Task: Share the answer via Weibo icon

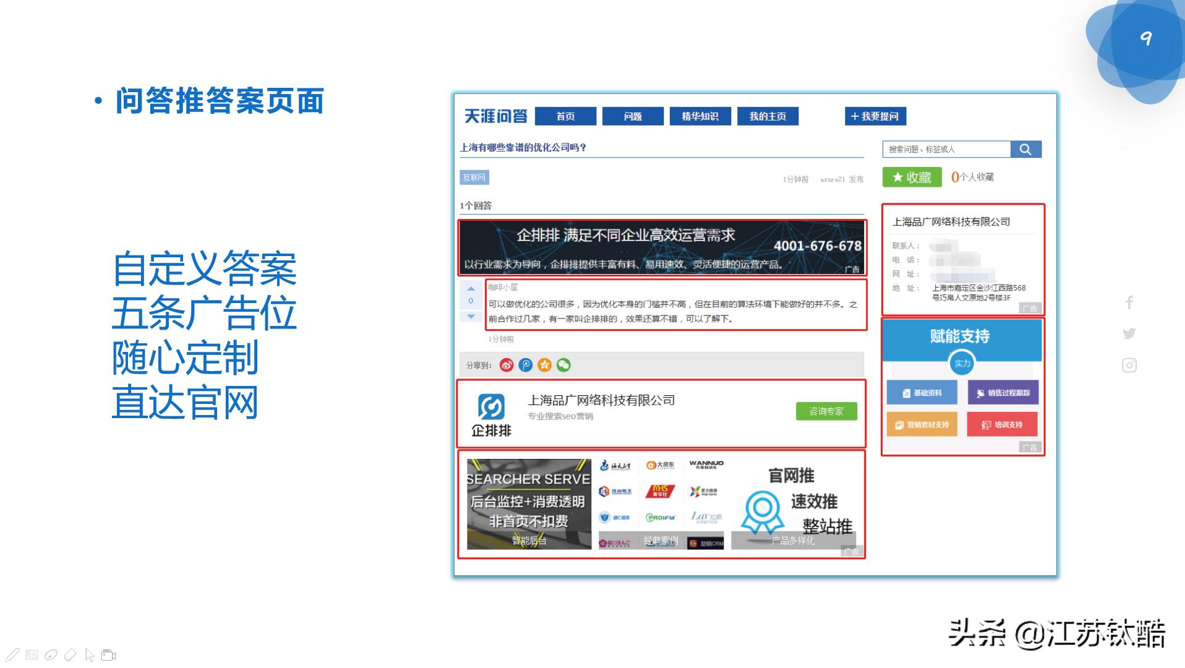Action: [x=507, y=365]
